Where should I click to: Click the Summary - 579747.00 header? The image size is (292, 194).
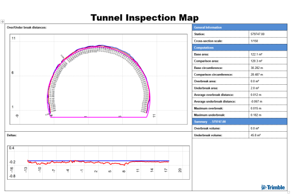240,122
